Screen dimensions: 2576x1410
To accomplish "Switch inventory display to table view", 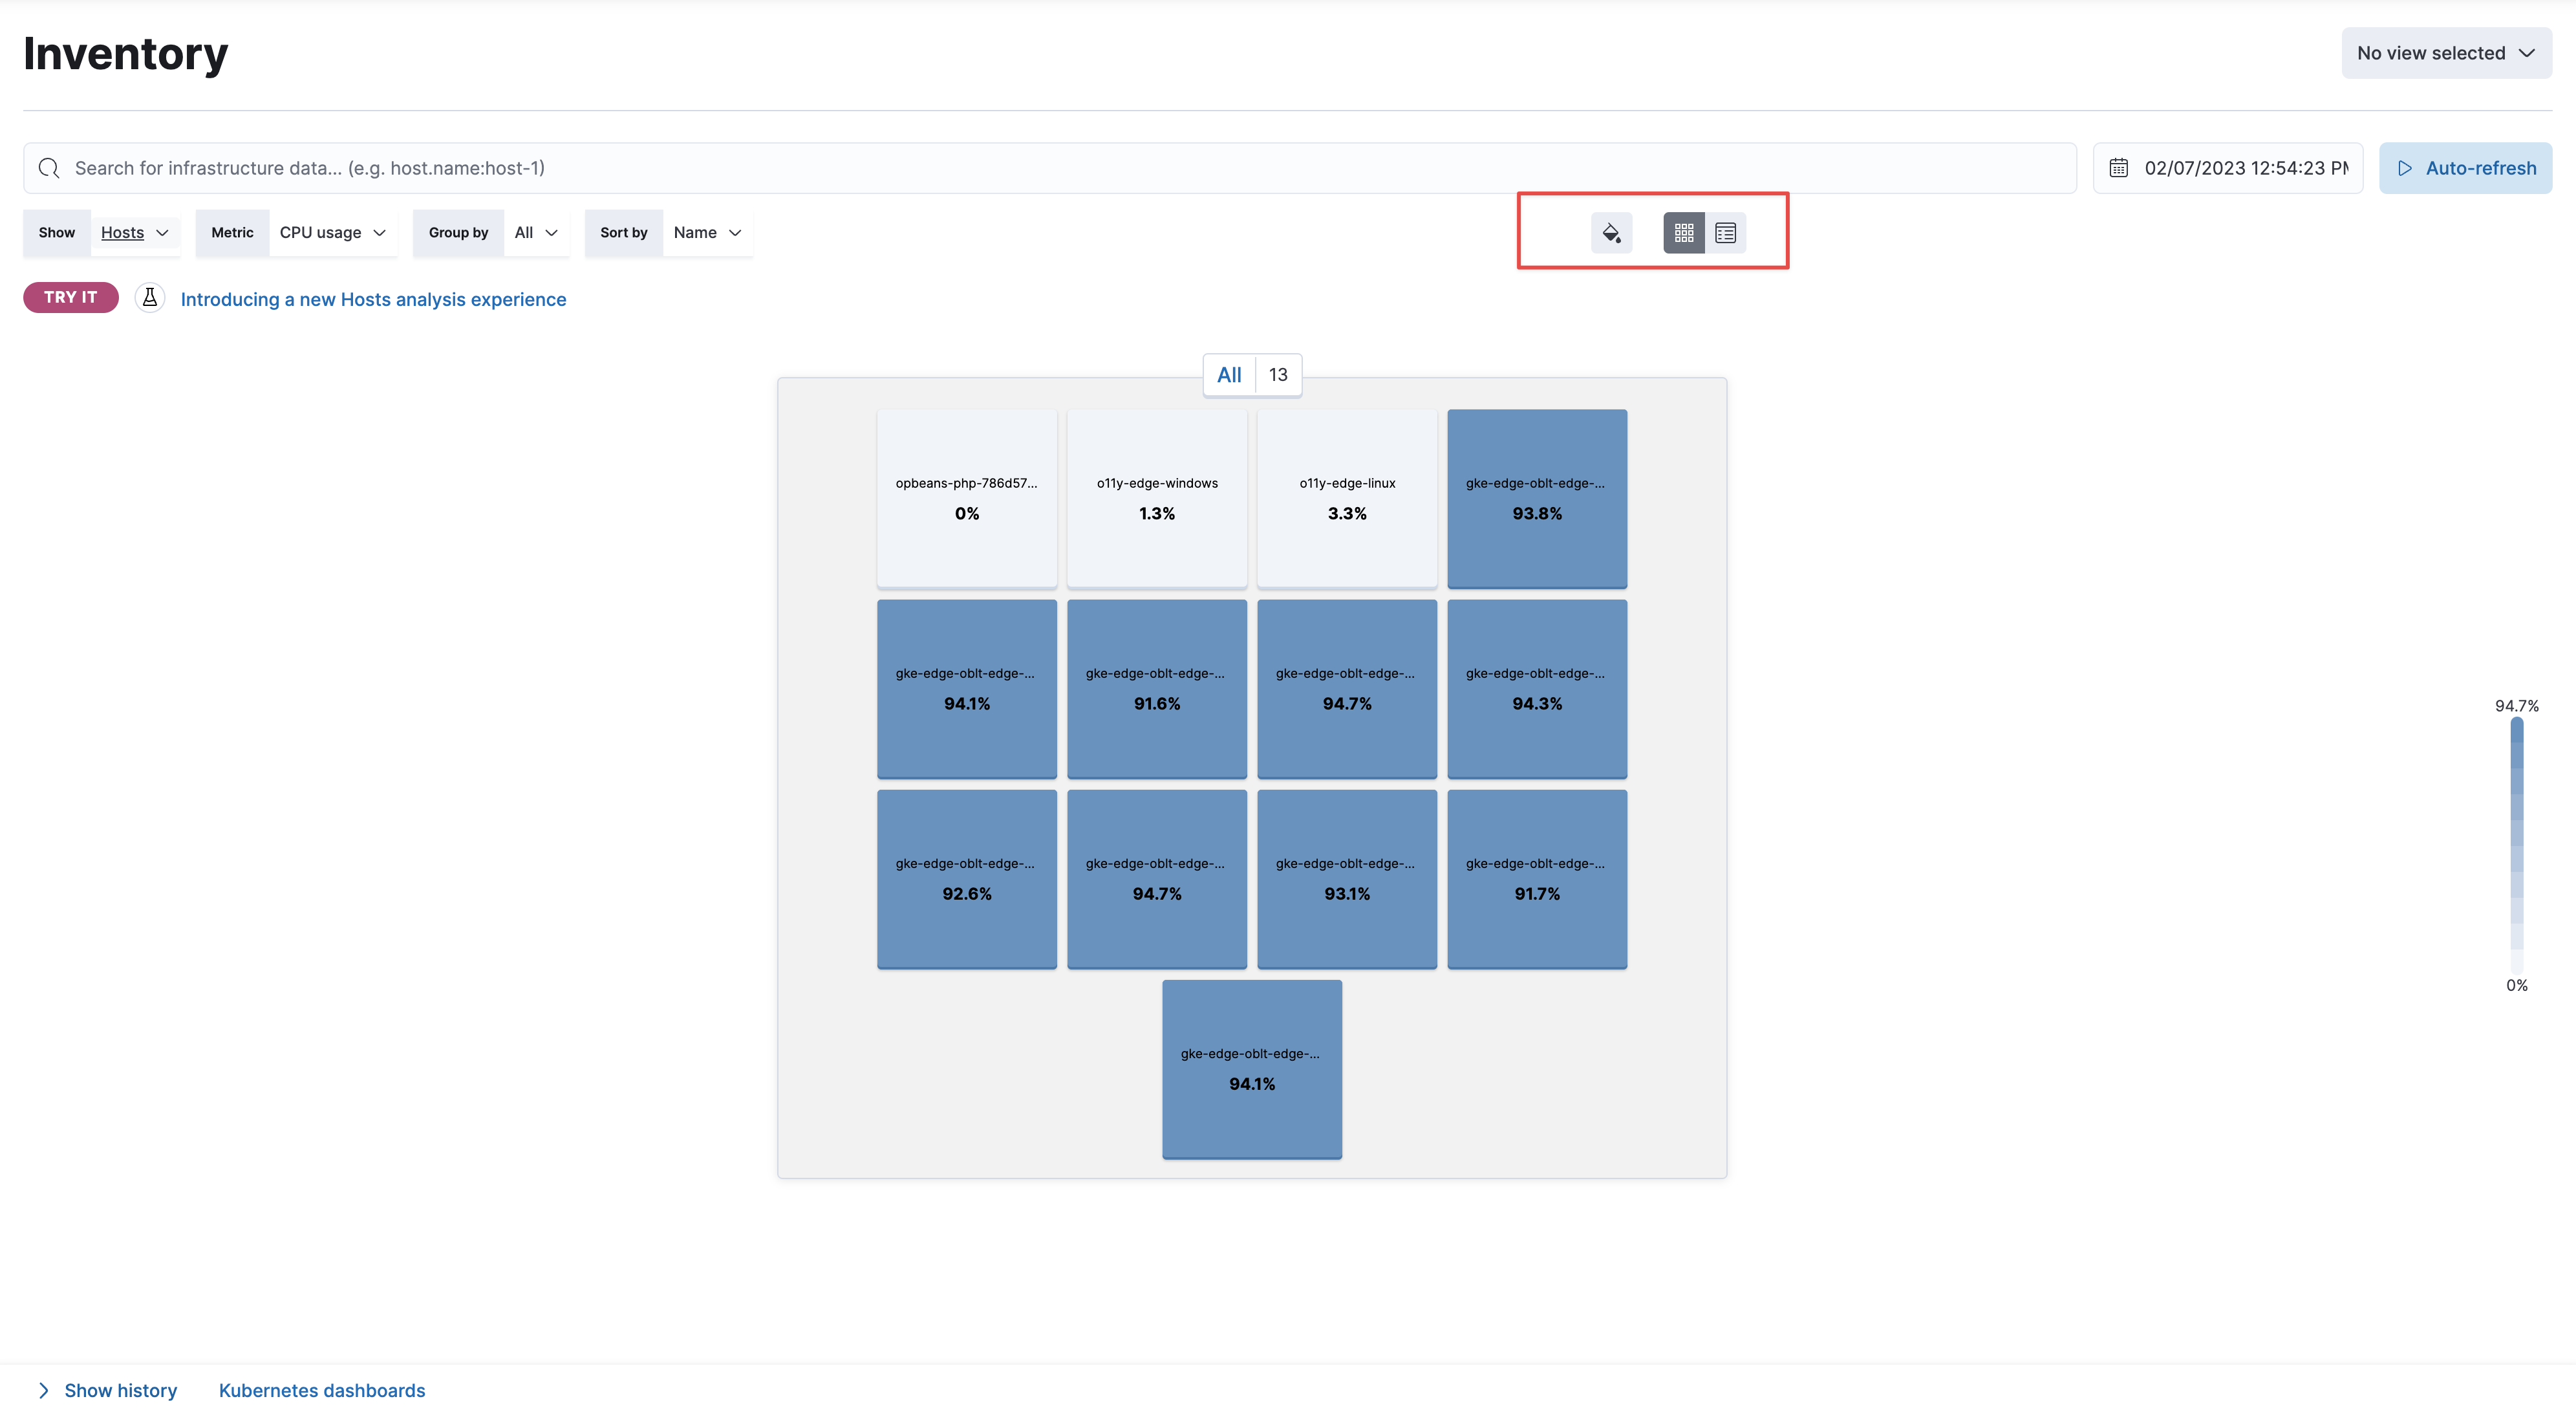I will (1726, 232).
